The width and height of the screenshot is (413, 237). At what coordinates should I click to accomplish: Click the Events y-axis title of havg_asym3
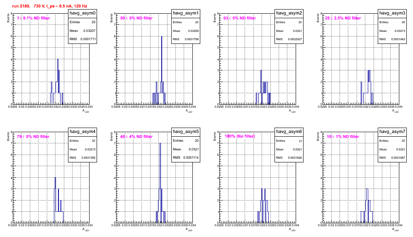click(318, 18)
